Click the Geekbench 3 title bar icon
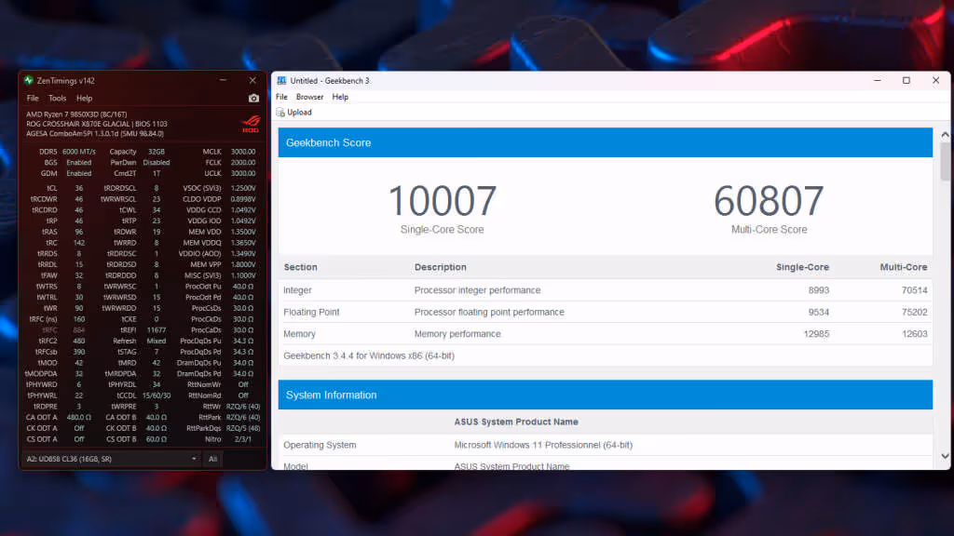954x536 pixels. [281, 80]
